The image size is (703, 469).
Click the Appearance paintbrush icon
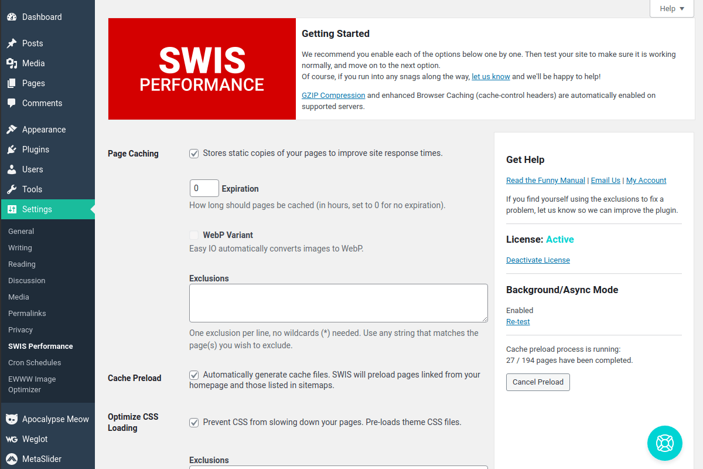pos(12,130)
